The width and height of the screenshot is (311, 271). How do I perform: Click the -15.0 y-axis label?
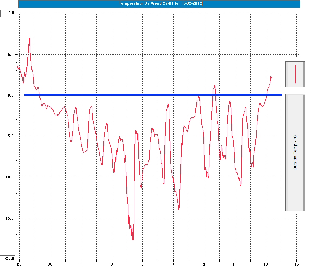coord(9,218)
